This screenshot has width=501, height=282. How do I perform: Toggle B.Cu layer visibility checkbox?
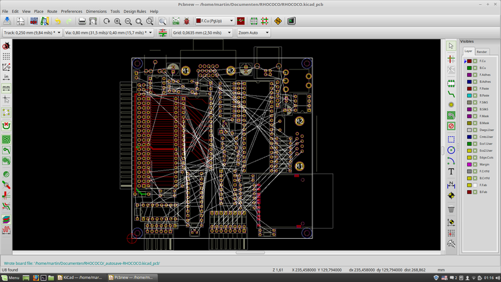click(x=475, y=68)
